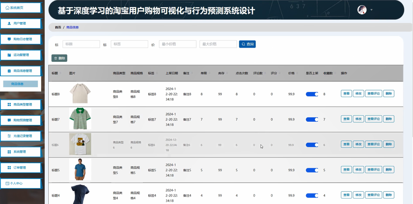Image resolution: width=413 pixels, height=204 pixels.
Task: Focus the 最大价格 field
Action: tap(218, 44)
